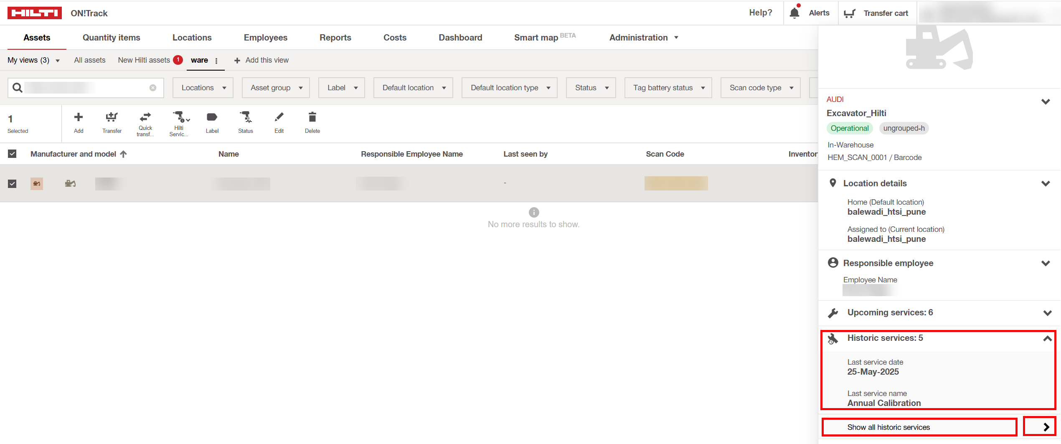The image size is (1061, 444).
Task: Switch to the Locations tab
Action: [192, 38]
